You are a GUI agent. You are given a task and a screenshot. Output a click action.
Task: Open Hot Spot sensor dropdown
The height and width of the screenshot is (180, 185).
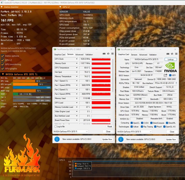pyautogui.click(x=77, y=72)
